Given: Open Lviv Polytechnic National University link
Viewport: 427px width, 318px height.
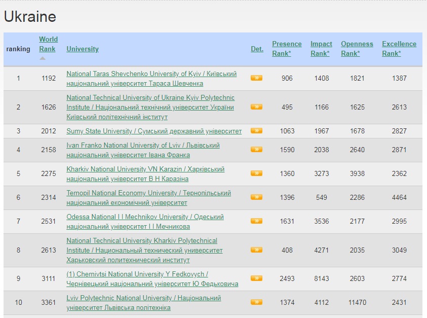Looking at the screenshot, I should tap(143, 303).
